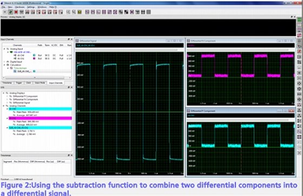
Task: Collapse the Analog Channels node in Info
Action: pyautogui.click(x=4, y=106)
